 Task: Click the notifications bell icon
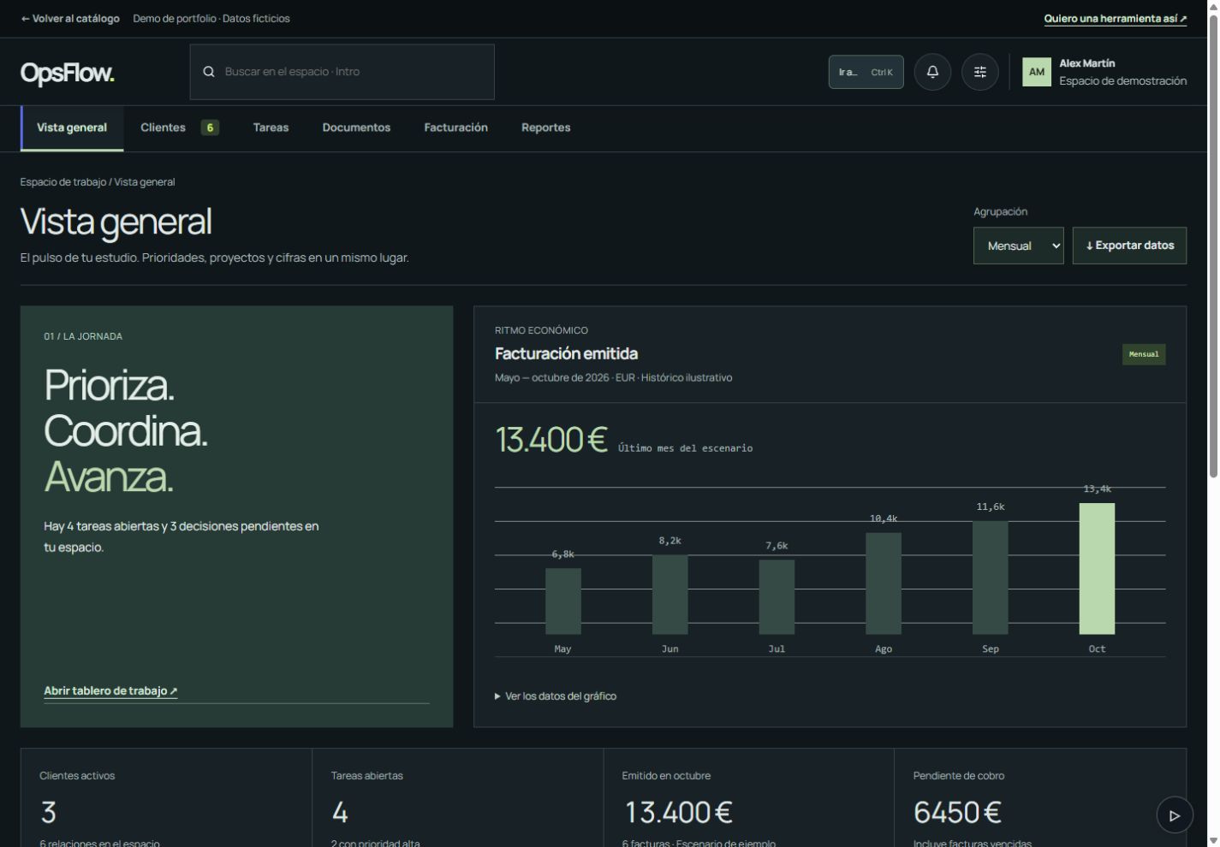(x=932, y=72)
